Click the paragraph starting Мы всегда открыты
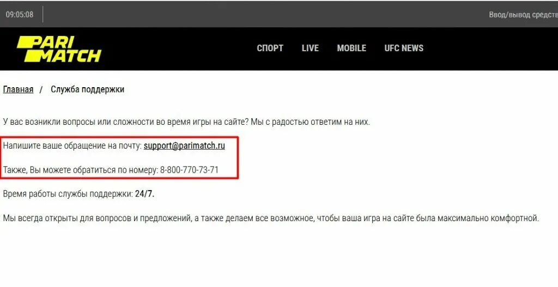558x287 pixels. click(271, 218)
